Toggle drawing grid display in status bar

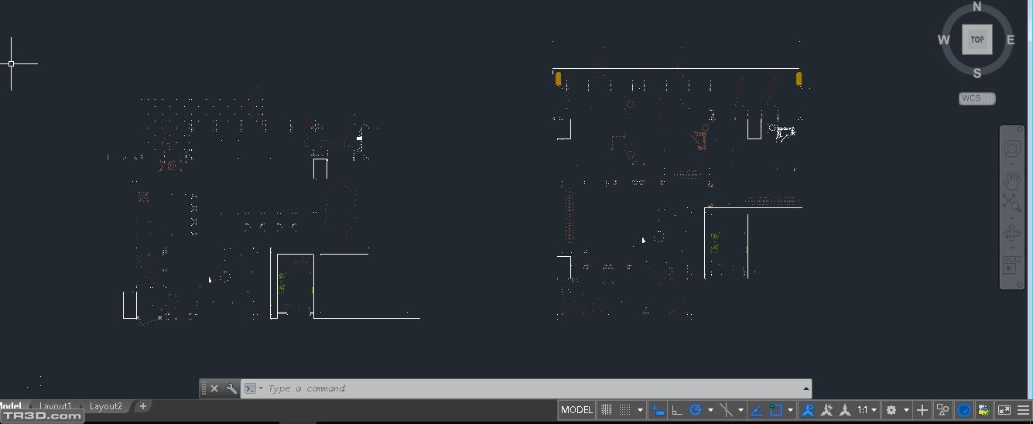(x=607, y=410)
